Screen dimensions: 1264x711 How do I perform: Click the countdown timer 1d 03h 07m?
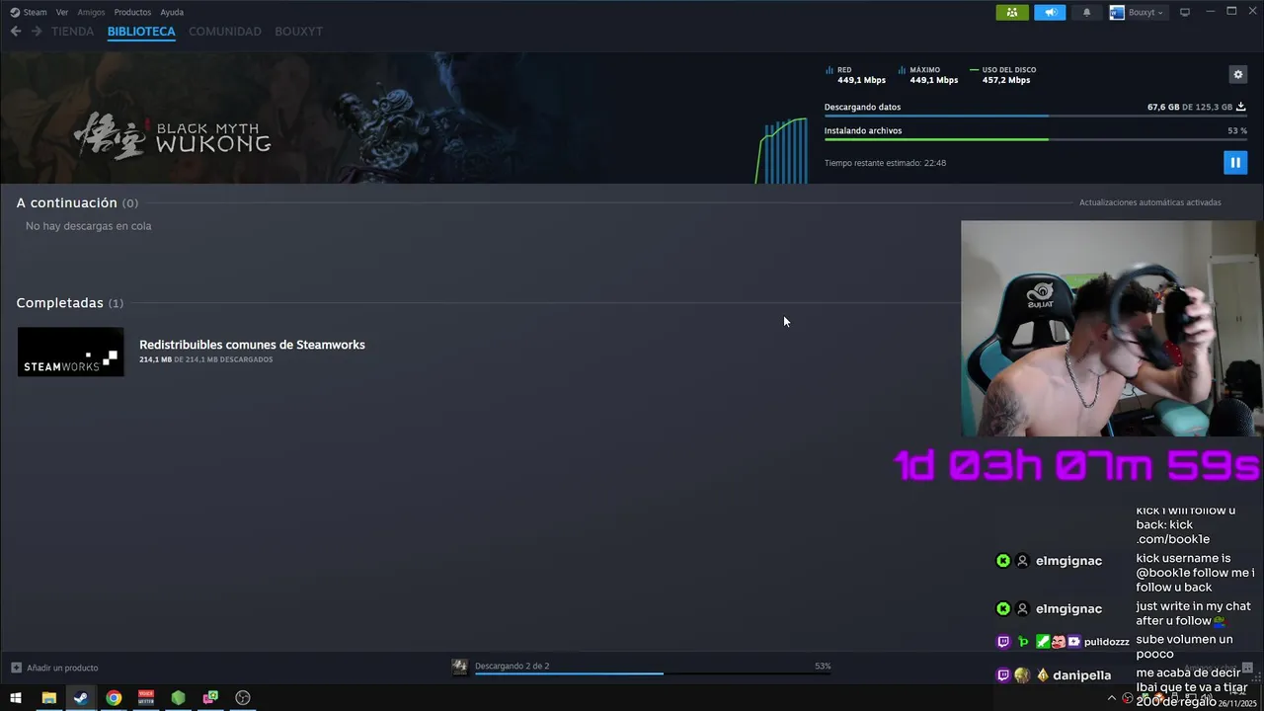point(1076,465)
